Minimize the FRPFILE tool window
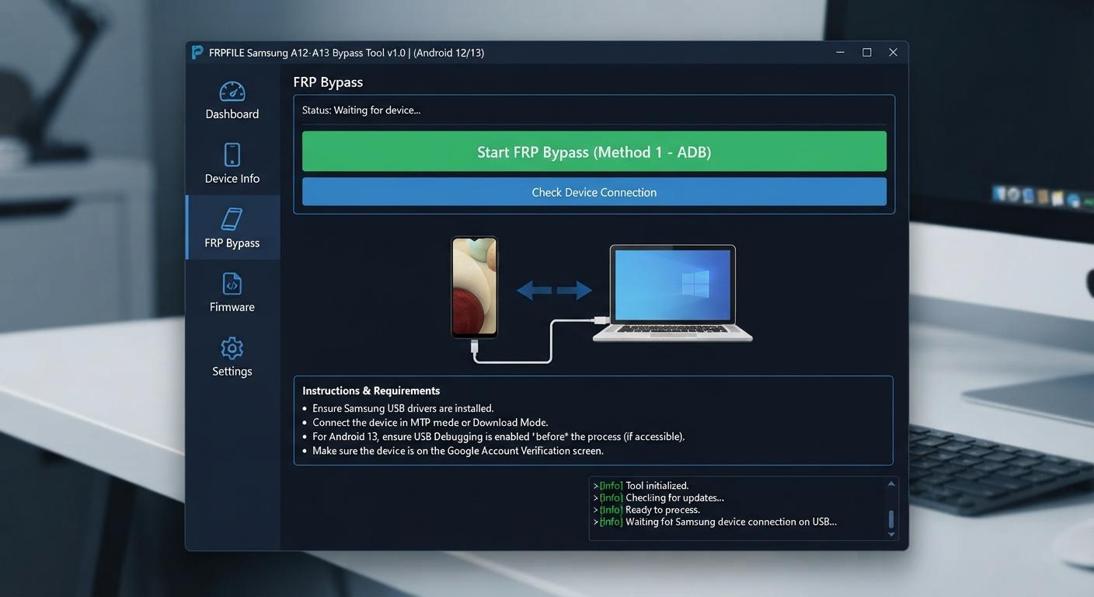 [x=841, y=52]
